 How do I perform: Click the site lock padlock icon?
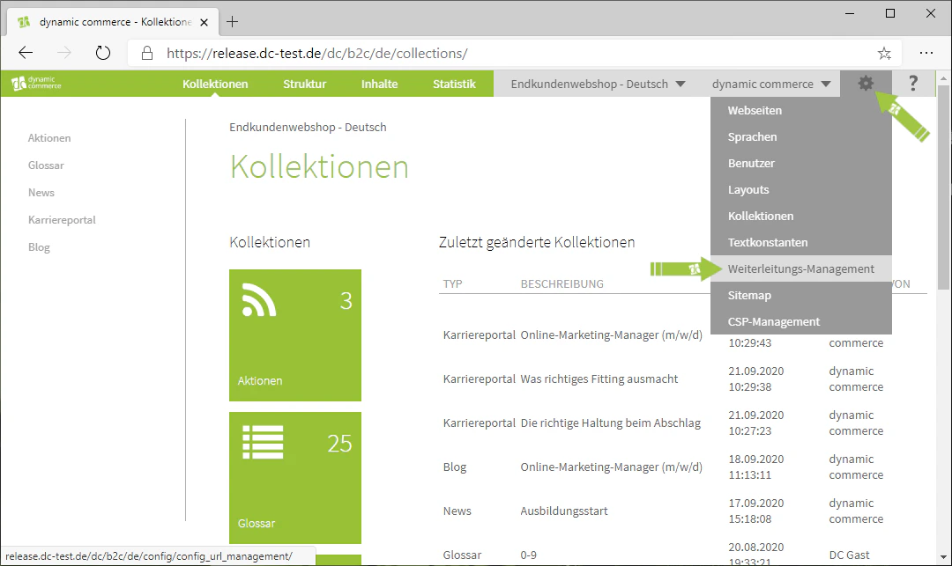(x=147, y=54)
